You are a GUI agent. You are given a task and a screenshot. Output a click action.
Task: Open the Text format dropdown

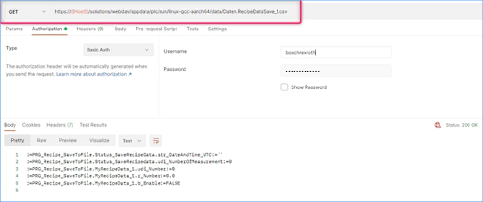132,141
